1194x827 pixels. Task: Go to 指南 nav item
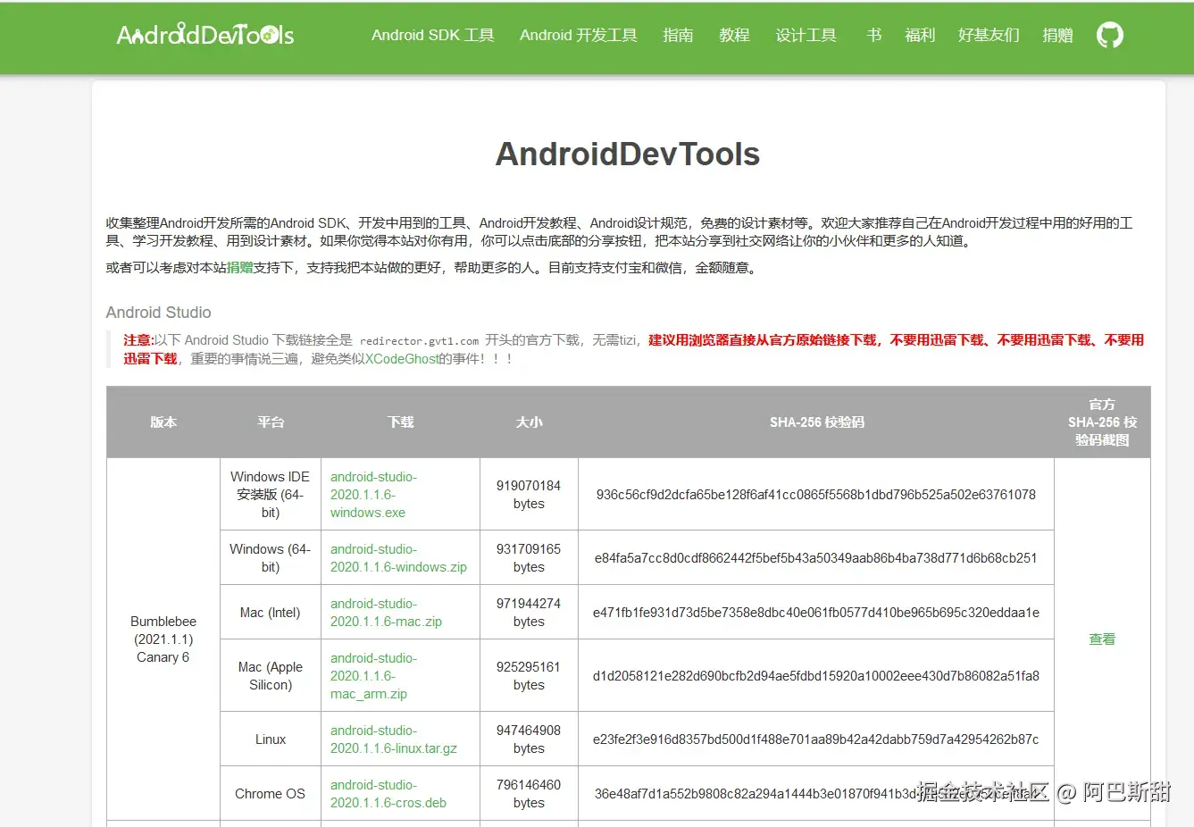[x=678, y=36]
